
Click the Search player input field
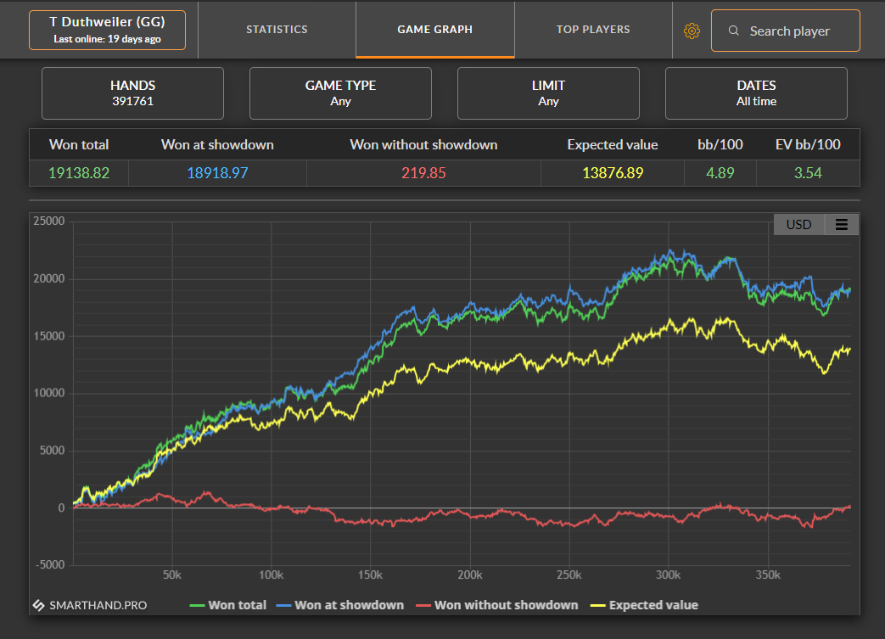pos(785,31)
